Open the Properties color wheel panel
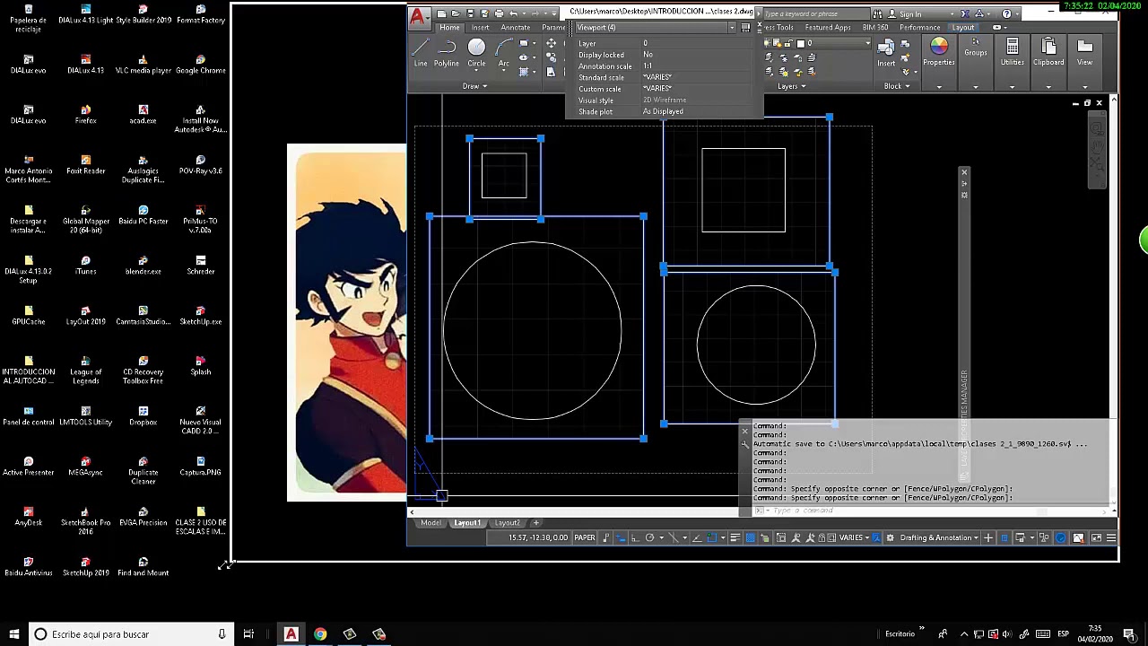Screen dimensions: 1148x646 tap(939, 52)
